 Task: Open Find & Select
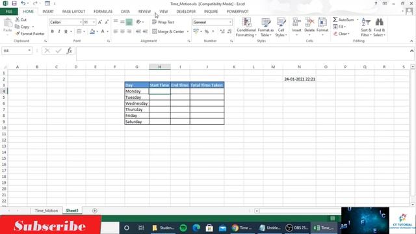(x=379, y=27)
